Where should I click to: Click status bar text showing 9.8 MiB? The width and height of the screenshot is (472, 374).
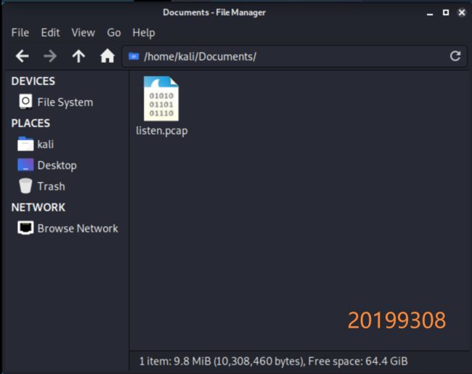(x=273, y=361)
